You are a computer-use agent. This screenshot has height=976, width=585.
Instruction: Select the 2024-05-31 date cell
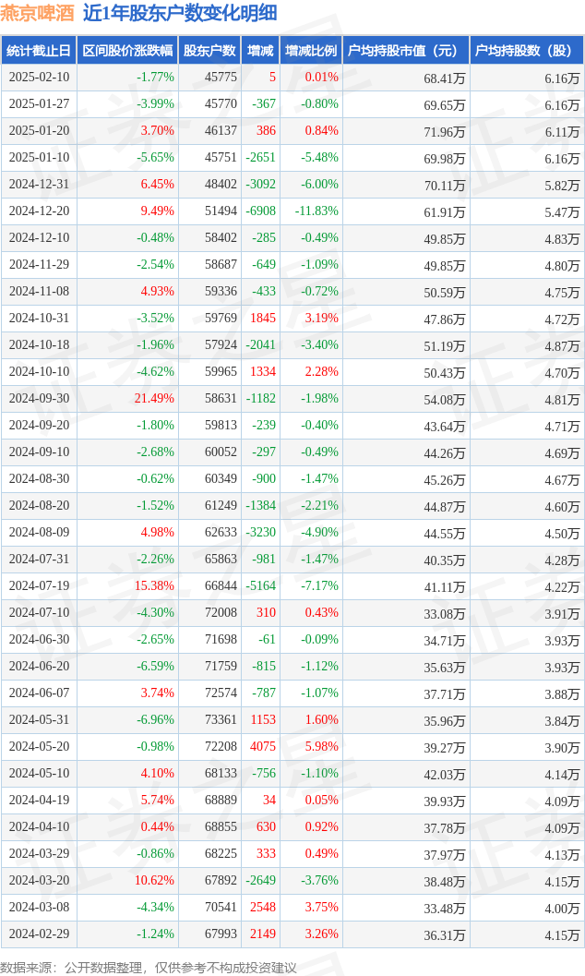point(39,720)
